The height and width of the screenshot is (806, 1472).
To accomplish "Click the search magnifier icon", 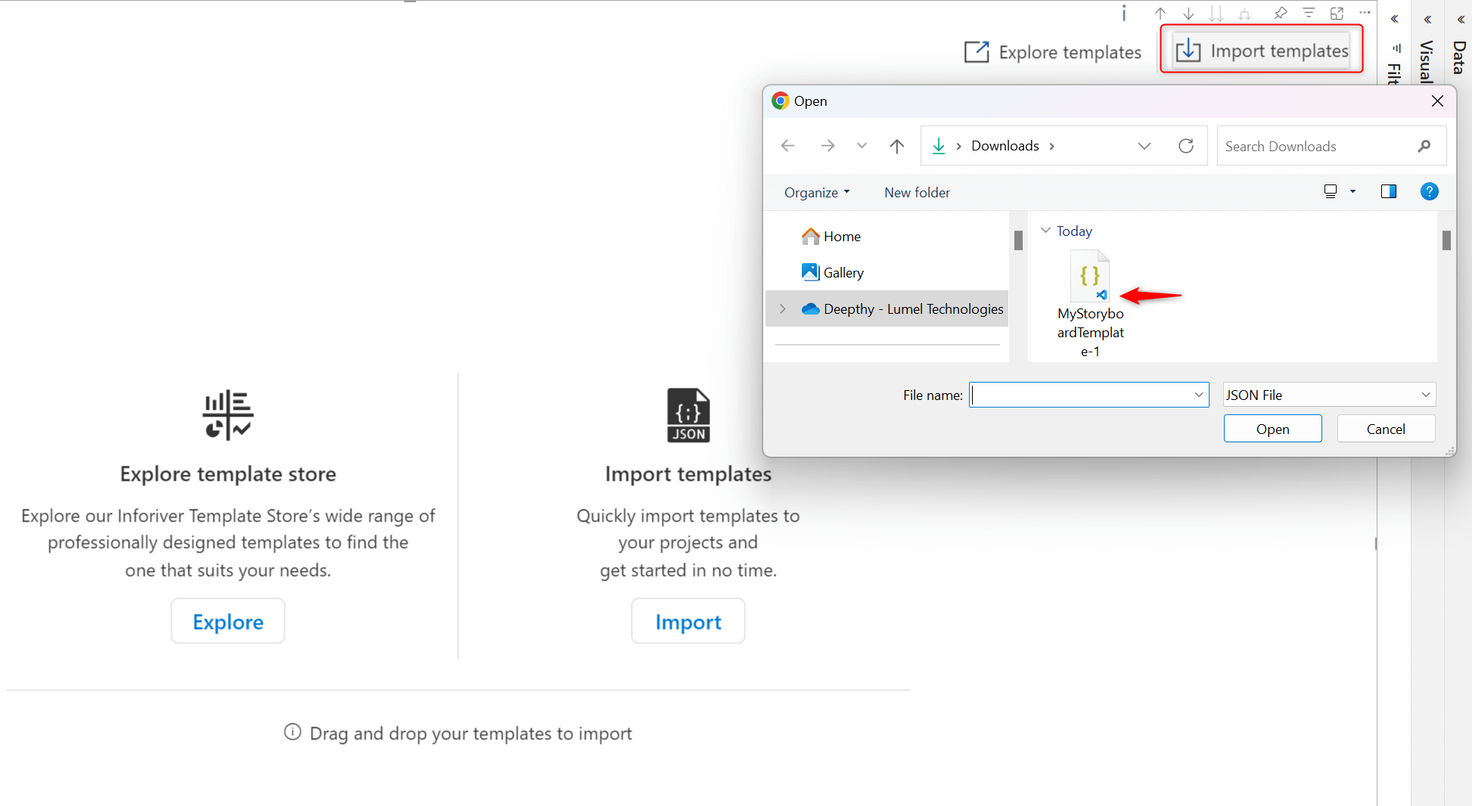I will [x=1424, y=146].
